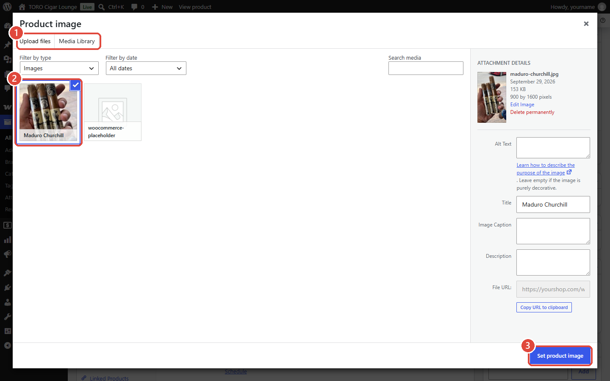The width and height of the screenshot is (610, 381).
Task: Close the Product image dialog
Action: coord(586,24)
